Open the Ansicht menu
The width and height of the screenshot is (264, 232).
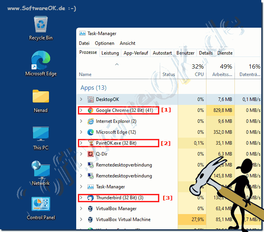point(128,43)
